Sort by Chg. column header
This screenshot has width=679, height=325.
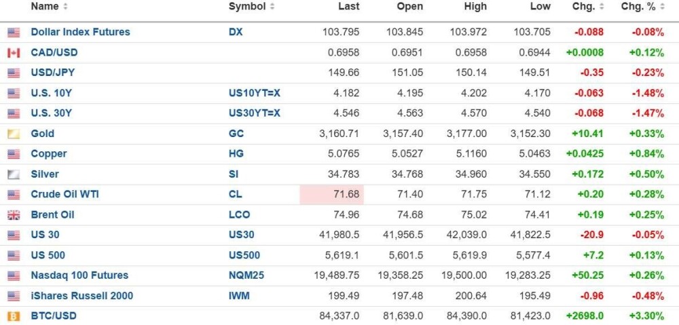(x=583, y=7)
